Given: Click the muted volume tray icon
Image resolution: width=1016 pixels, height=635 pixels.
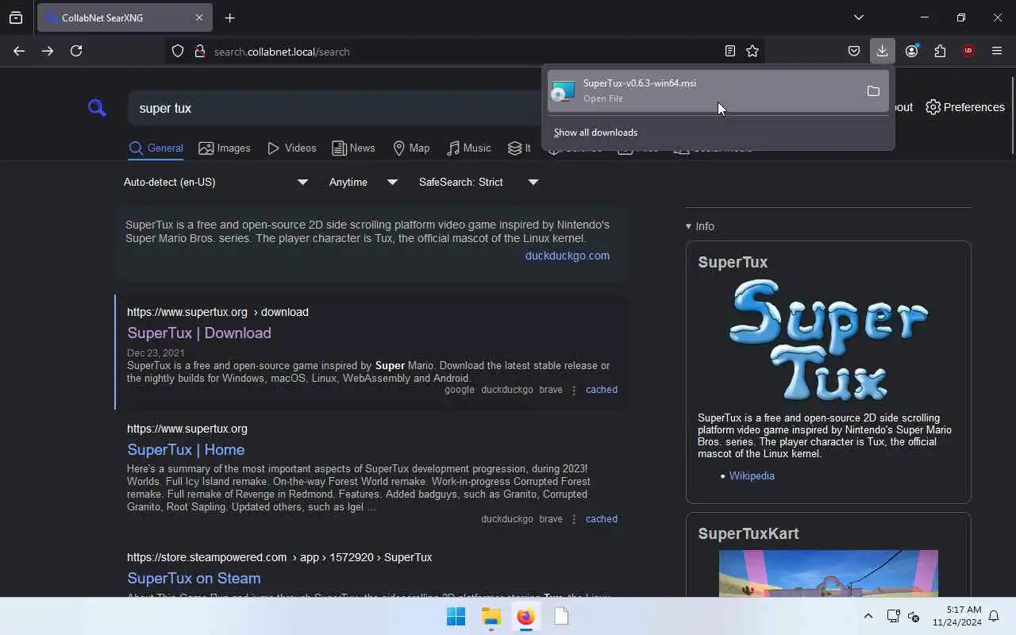Looking at the screenshot, I should click(914, 616).
